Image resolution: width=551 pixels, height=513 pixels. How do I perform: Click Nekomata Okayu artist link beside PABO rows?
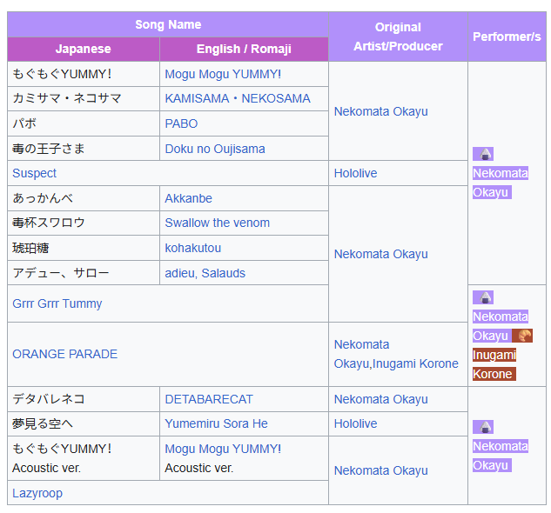(381, 111)
